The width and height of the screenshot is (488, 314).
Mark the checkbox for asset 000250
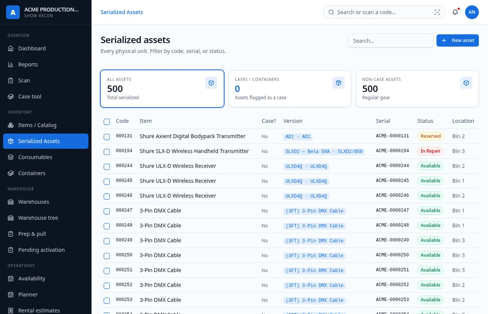click(x=107, y=256)
